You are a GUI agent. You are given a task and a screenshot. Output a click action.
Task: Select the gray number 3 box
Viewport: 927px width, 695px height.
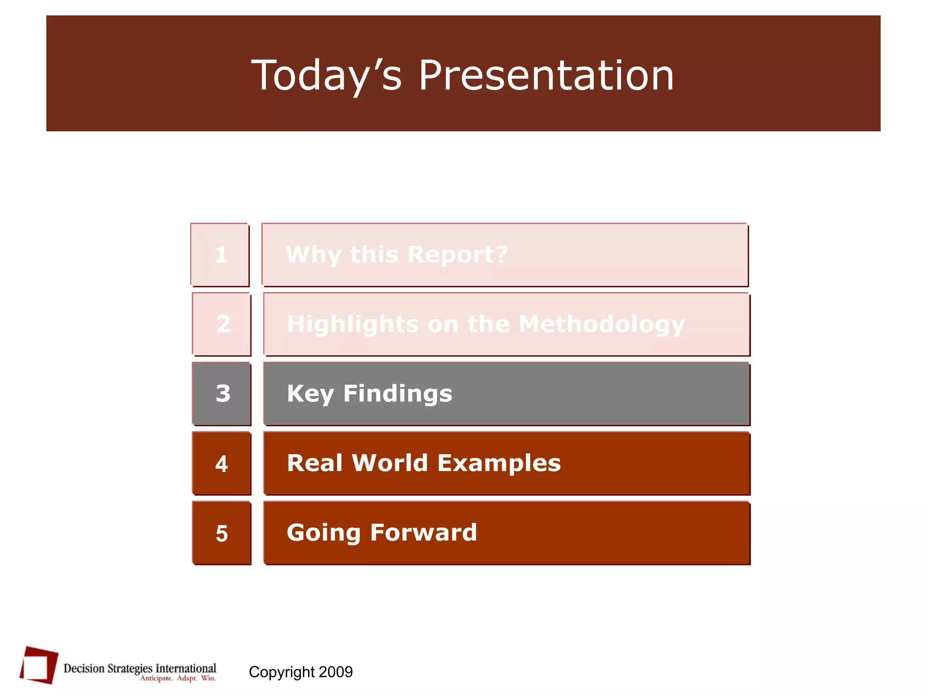221,394
